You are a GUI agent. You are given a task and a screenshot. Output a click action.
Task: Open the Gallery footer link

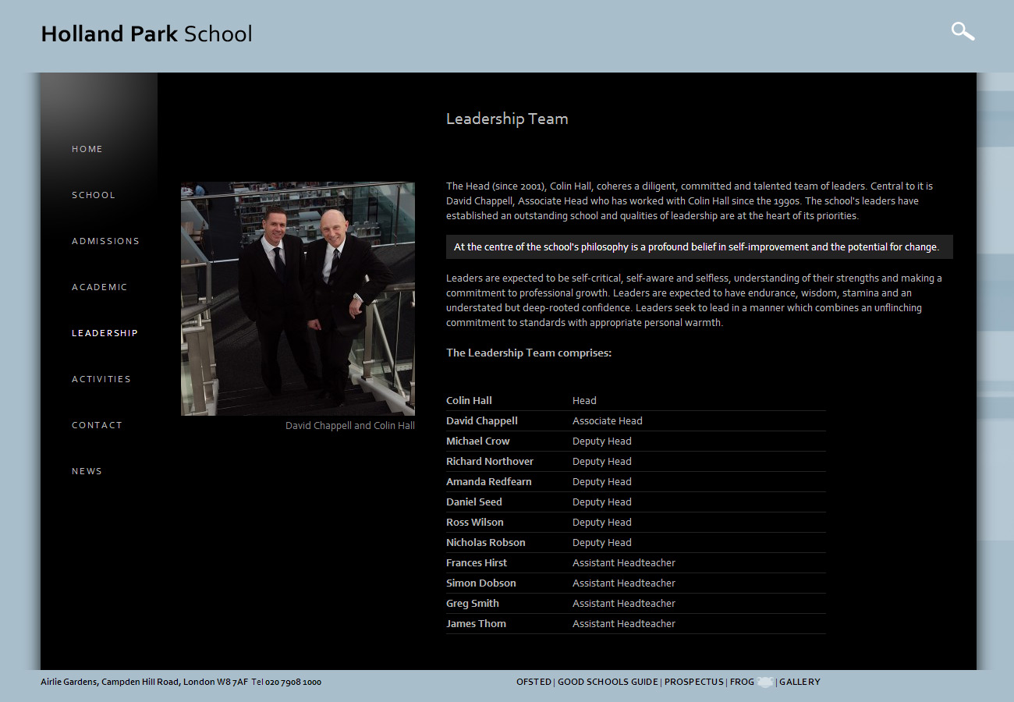799,682
